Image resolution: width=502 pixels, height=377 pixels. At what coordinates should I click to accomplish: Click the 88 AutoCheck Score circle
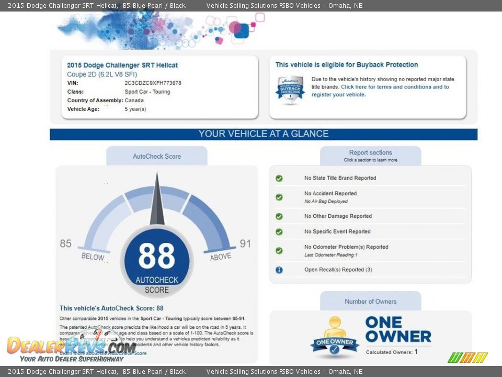157,261
